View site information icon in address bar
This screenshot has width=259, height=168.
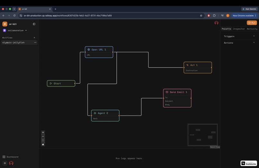[21, 15]
